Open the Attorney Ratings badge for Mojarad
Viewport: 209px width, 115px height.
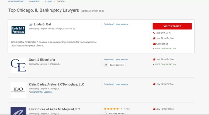(114, 113)
